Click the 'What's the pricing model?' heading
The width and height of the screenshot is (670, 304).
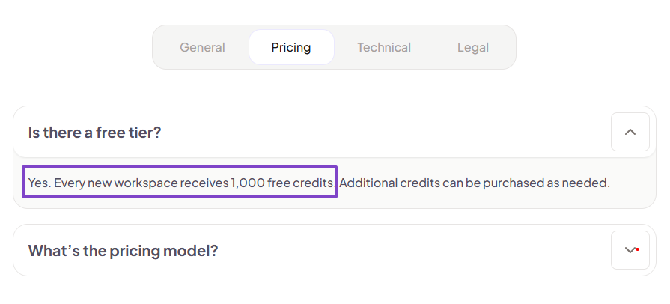pos(123,251)
